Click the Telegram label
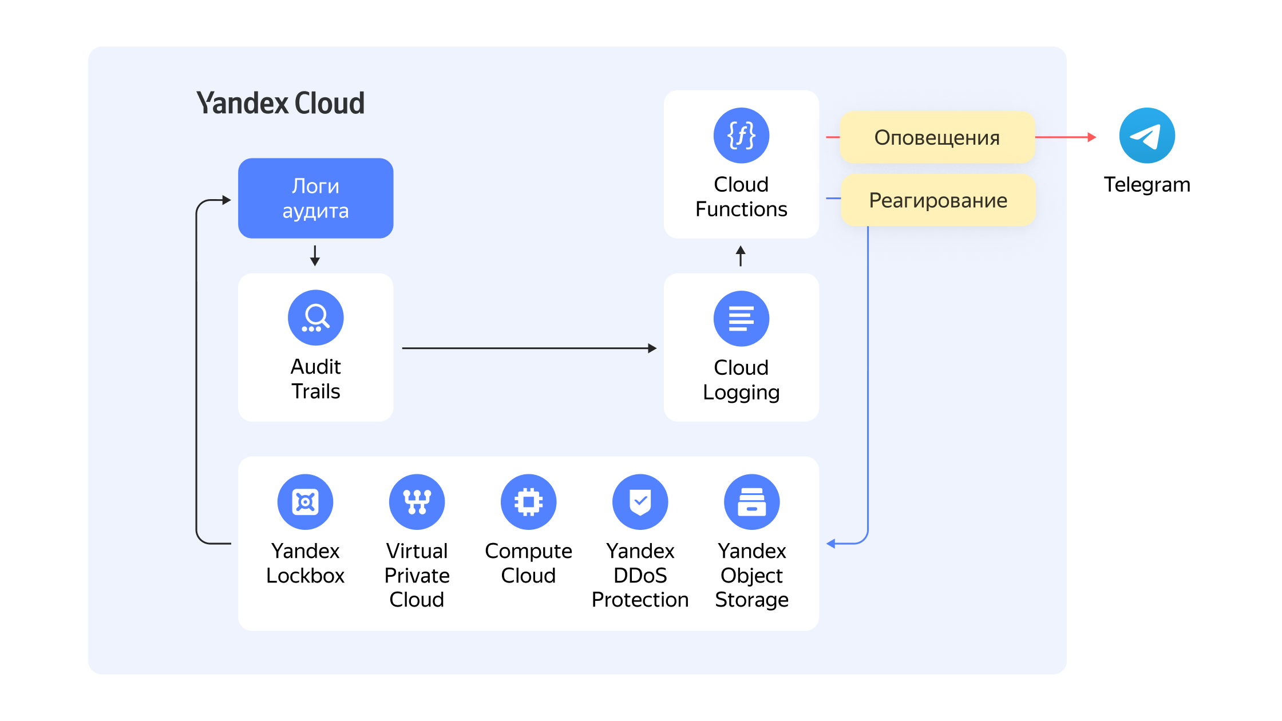 (1147, 184)
